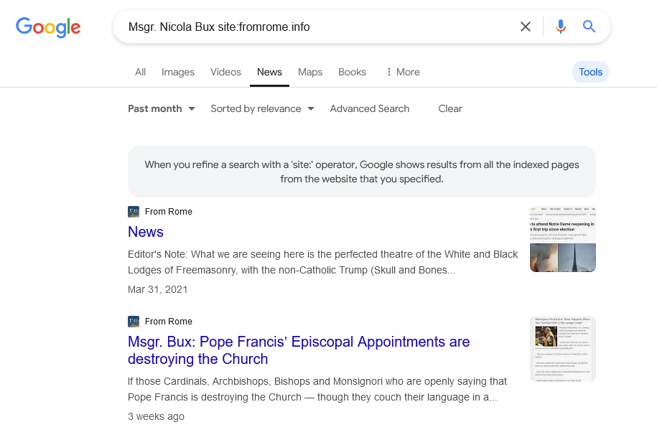Click the From Rome favicon on first result

(x=134, y=212)
